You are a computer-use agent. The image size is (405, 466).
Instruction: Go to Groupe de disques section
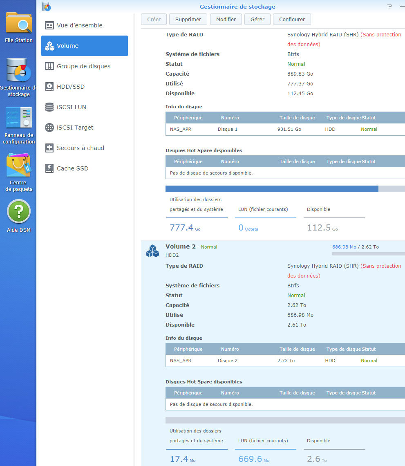(85, 66)
